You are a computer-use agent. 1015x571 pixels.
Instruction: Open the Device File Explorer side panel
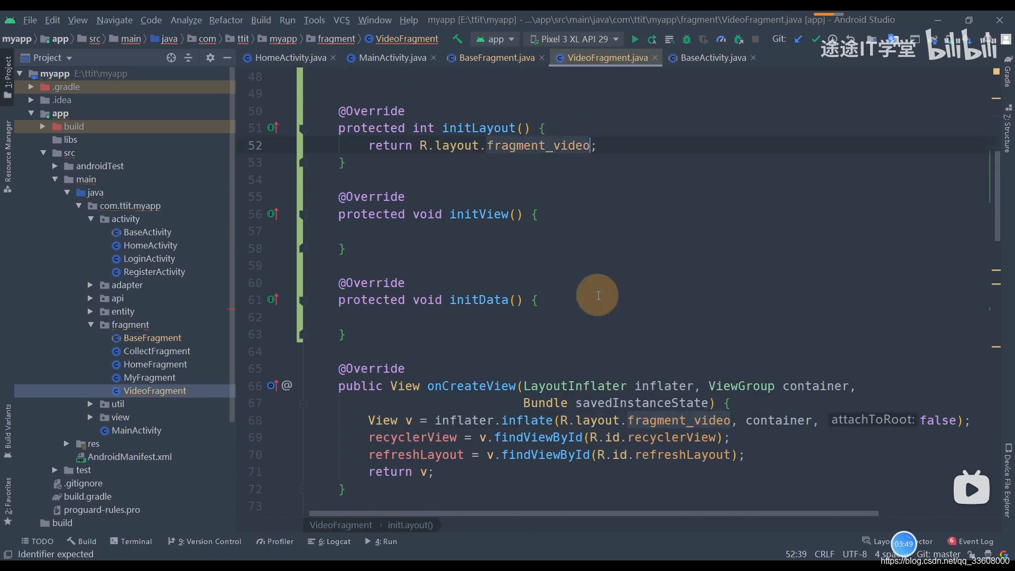pos(1008,480)
